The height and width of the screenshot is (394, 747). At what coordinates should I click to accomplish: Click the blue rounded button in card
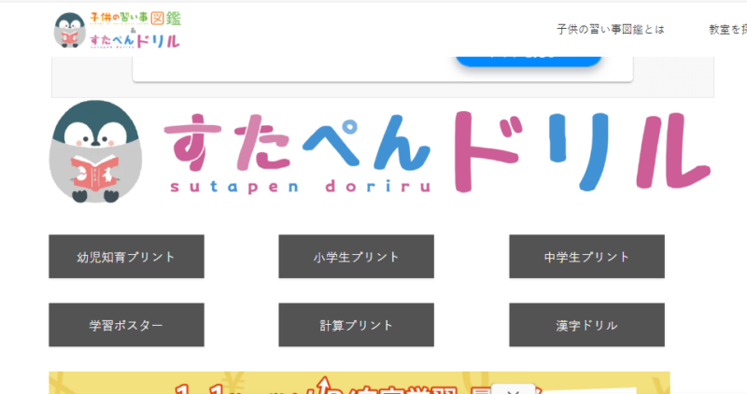pyautogui.click(x=529, y=62)
